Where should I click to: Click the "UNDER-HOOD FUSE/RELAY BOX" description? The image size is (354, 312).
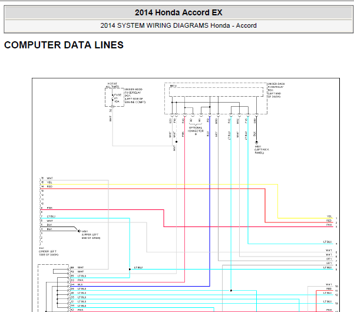click(135, 96)
